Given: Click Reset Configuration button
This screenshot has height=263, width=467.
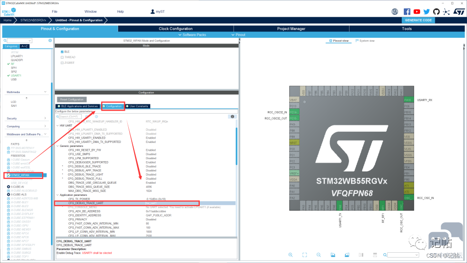Looking at the screenshot, I should pos(72,99).
